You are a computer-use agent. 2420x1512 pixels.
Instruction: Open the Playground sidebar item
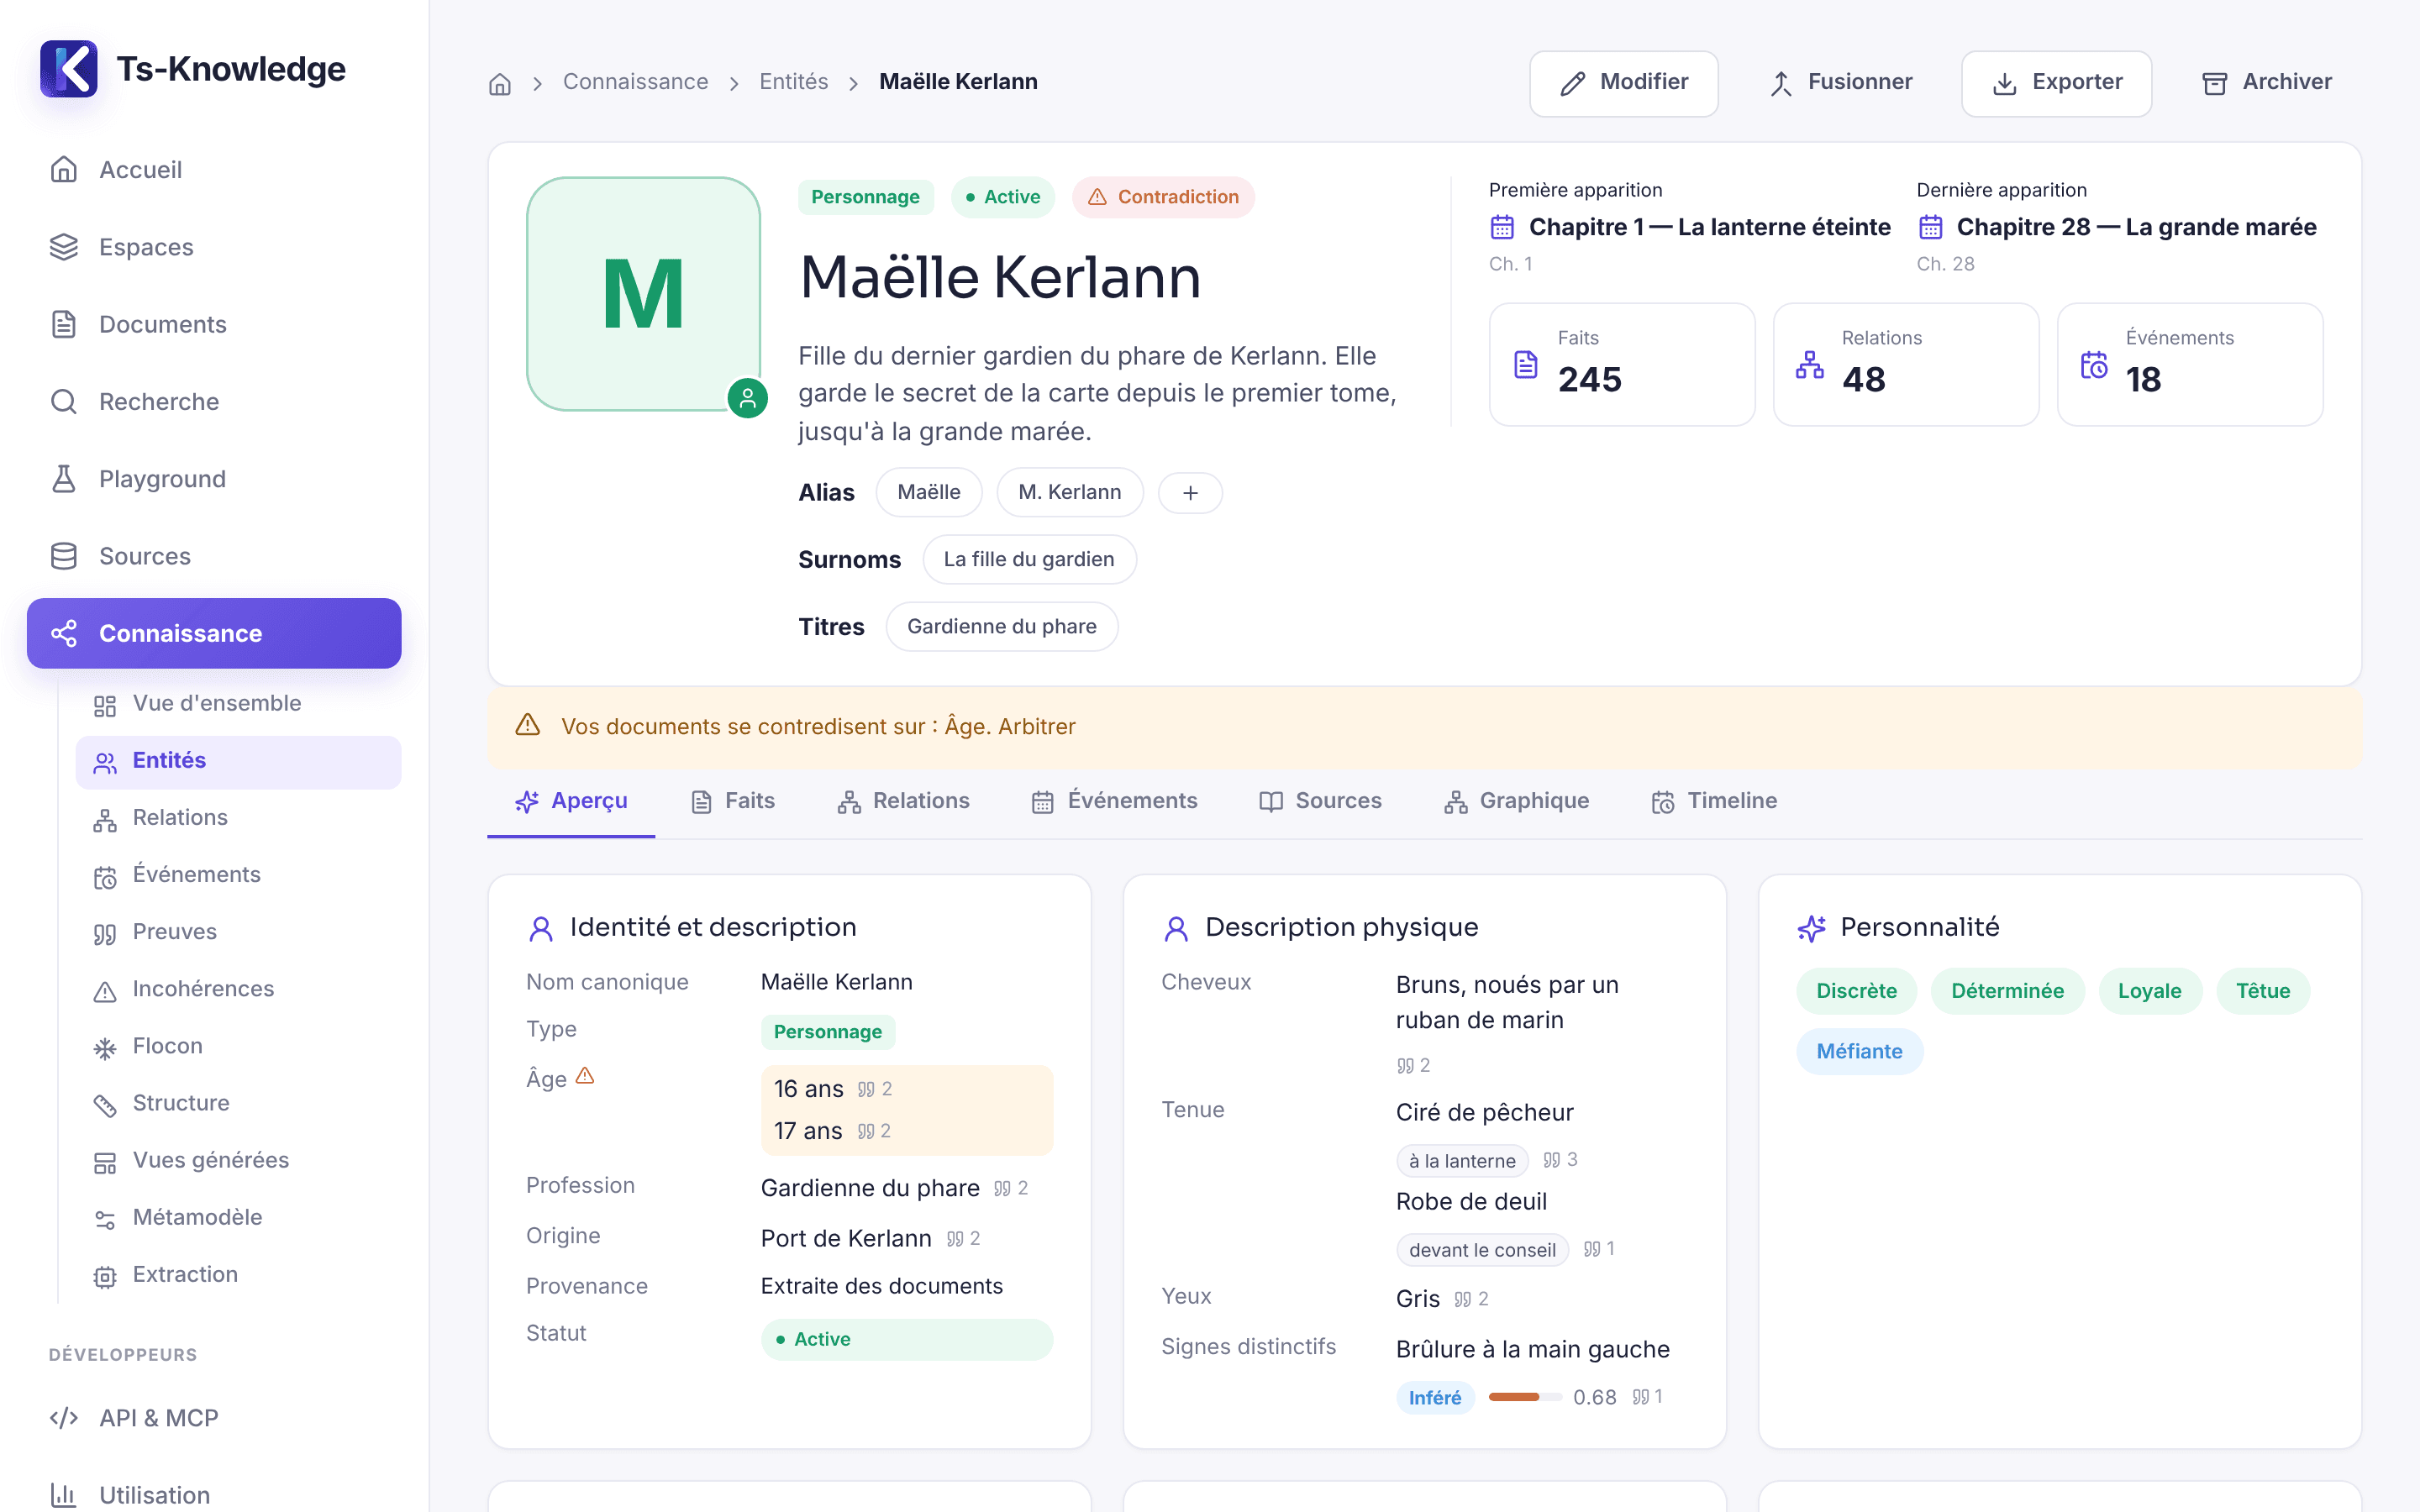[214, 479]
